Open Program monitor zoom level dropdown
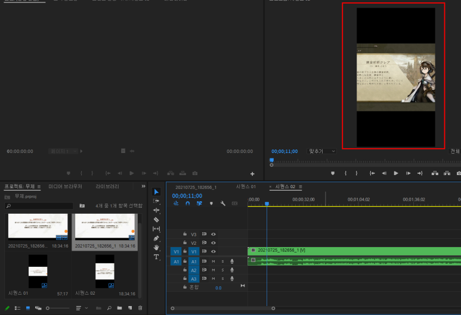The height and width of the screenshot is (315, 461). coord(321,151)
